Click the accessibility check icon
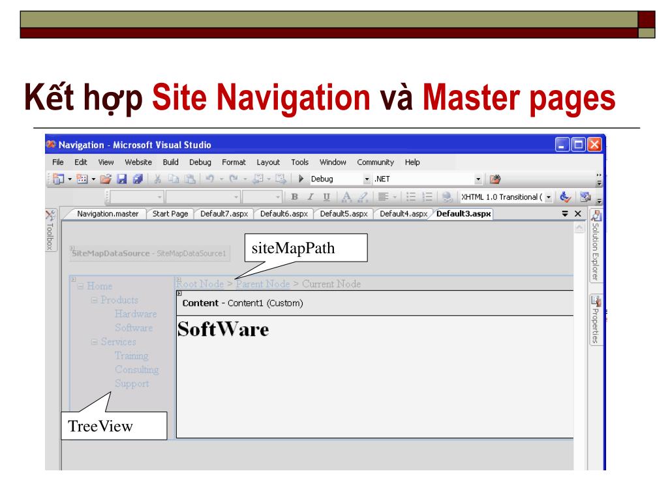The height and width of the screenshot is (501, 668). [565, 197]
